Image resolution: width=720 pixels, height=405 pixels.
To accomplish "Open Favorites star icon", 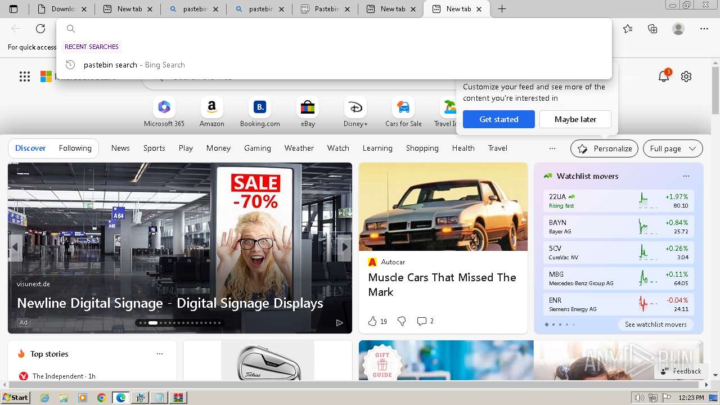I will coord(628,29).
